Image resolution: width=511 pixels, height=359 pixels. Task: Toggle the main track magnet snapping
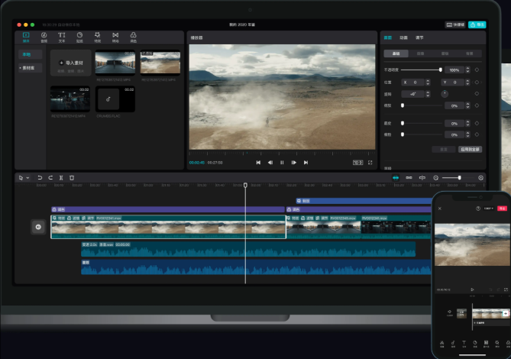point(396,177)
